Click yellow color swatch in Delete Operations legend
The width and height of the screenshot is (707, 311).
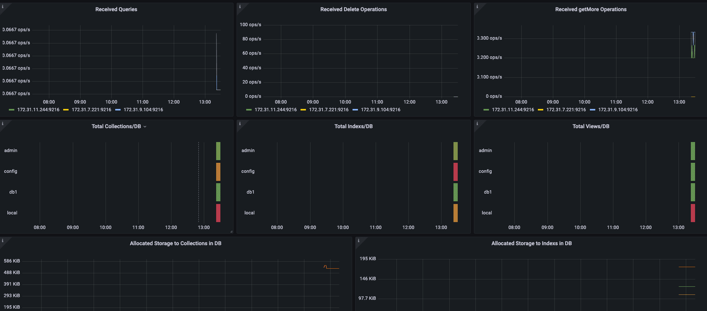[303, 110]
